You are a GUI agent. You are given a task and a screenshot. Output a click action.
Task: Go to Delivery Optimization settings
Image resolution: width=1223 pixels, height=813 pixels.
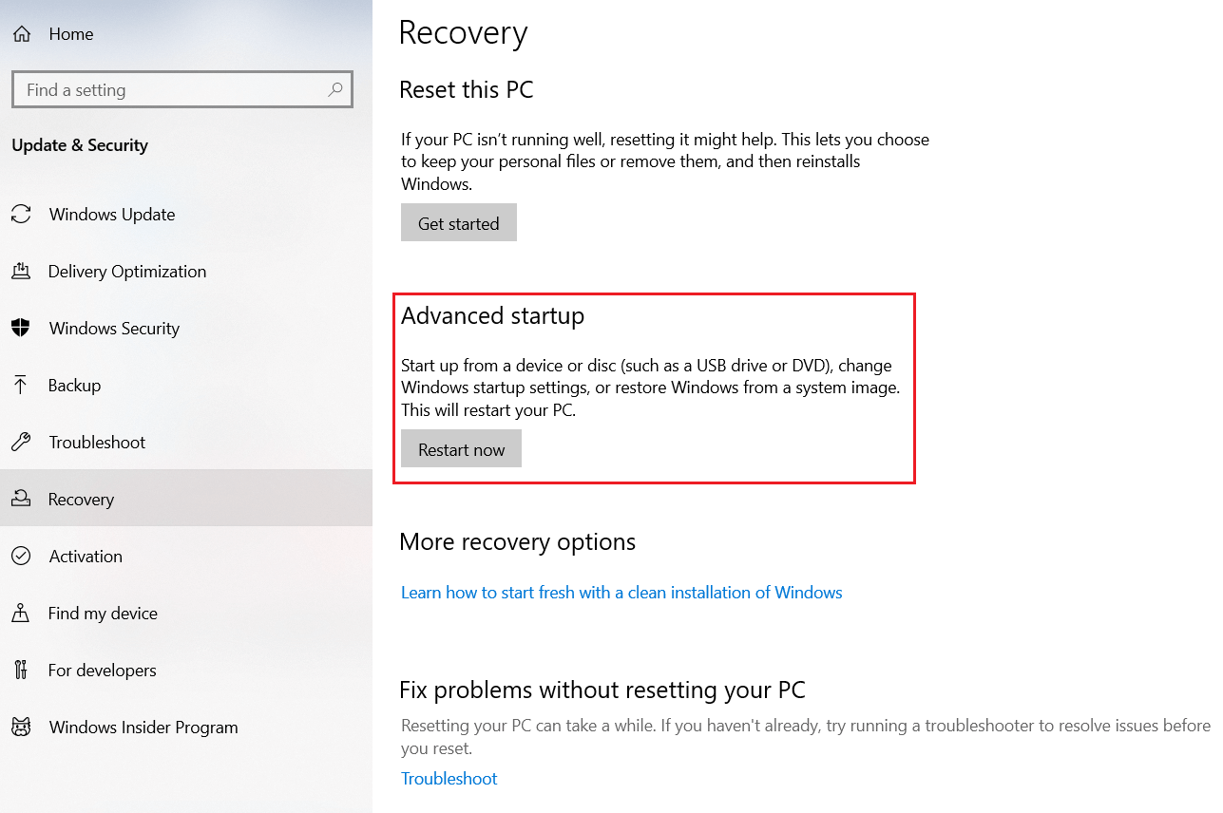click(x=127, y=272)
